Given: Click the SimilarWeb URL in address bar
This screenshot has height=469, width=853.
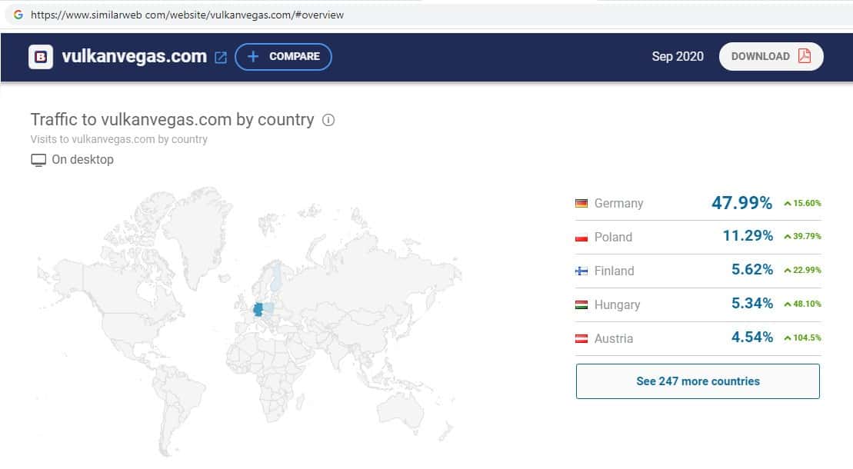Looking at the screenshot, I should click(187, 15).
